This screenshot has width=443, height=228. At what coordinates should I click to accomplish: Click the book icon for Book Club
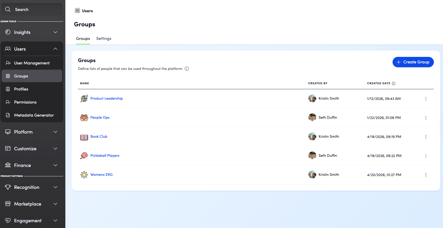[84, 137]
